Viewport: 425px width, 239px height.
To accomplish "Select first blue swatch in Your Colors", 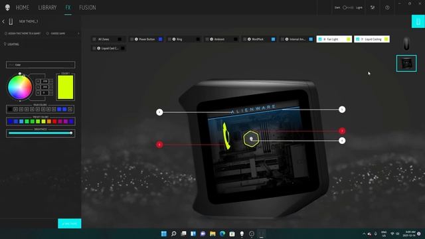I will click(x=59, y=109).
